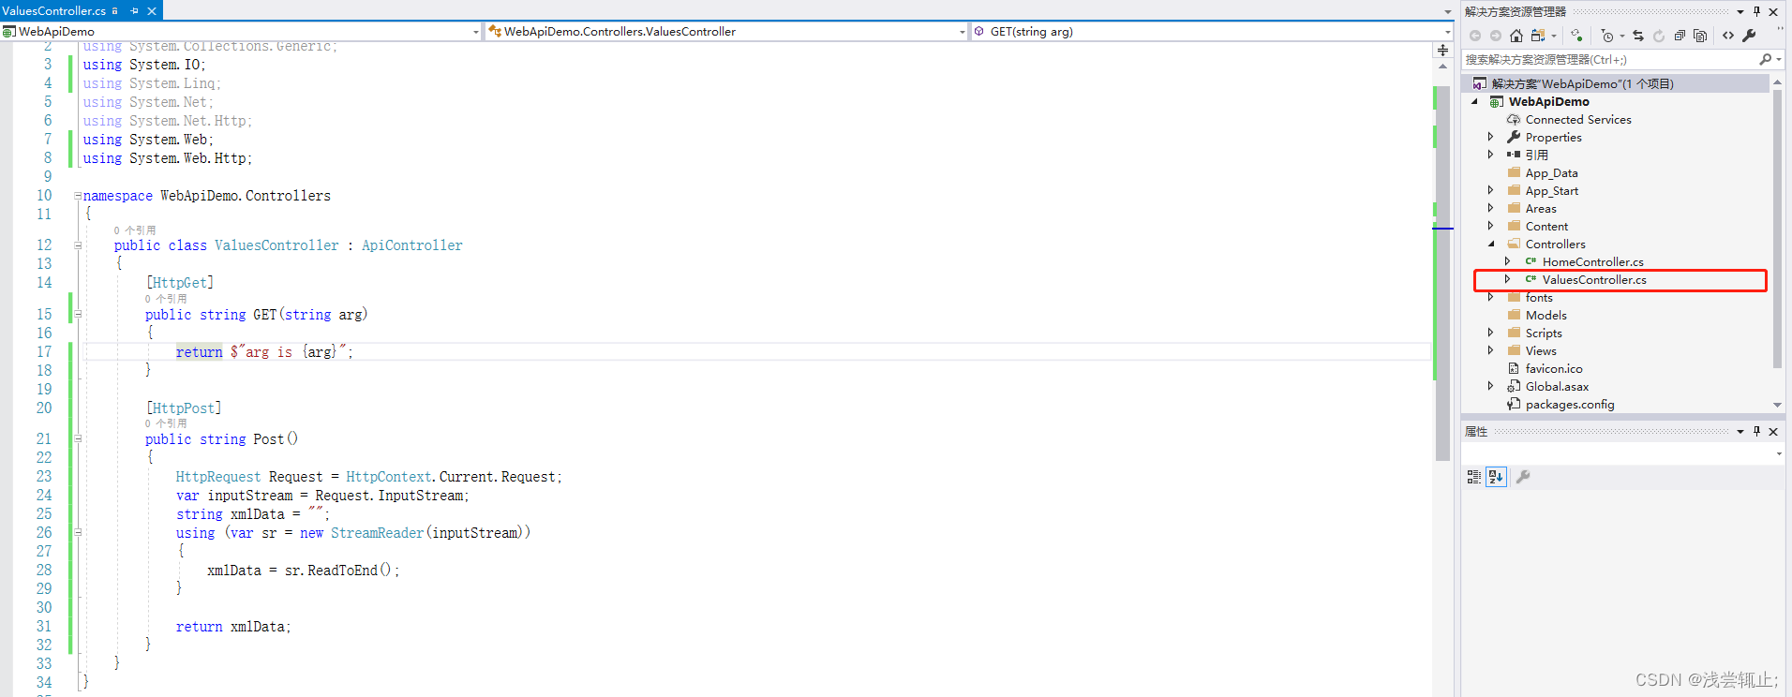Click the search magnifier icon in Solution Explorer

1765,59
